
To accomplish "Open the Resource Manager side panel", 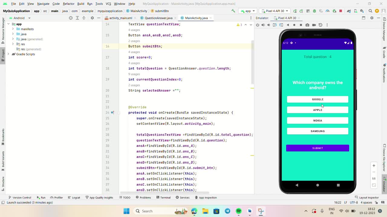I will point(3,31).
